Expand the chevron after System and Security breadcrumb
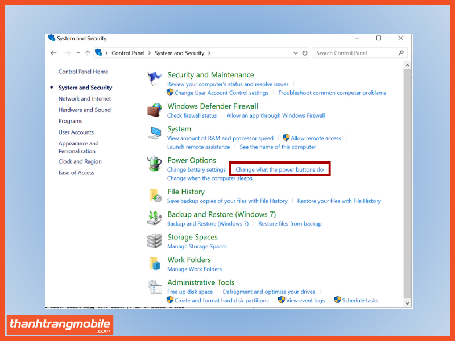The width and height of the screenshot is (455, 341). pyautogui.click(x=209, y=53)
